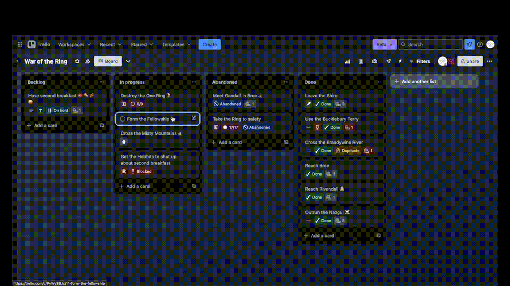Expand the collapsed left sidebar
This screenshot has height=286, width=510.
click(17, 61)
